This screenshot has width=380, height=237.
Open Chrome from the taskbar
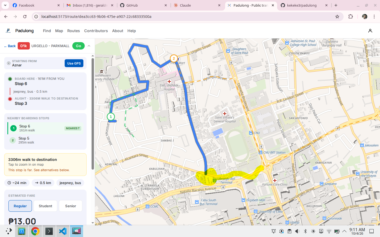coord(35,231)
